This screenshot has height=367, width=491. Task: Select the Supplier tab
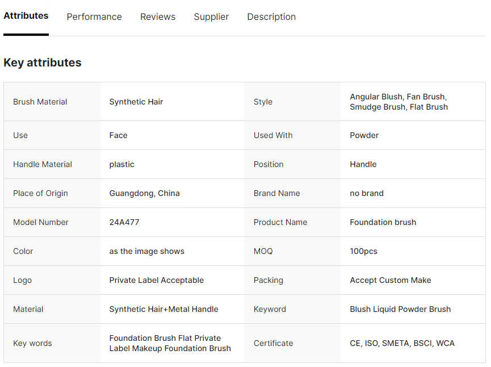211,17
